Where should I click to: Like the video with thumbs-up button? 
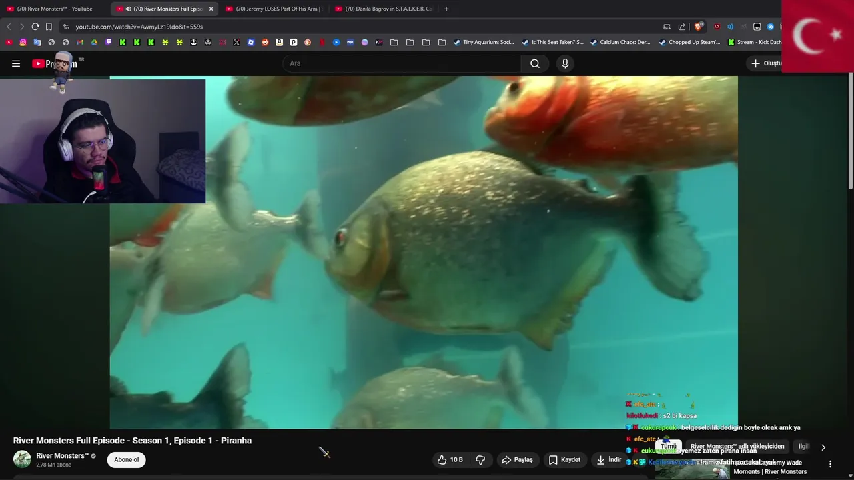450,459
